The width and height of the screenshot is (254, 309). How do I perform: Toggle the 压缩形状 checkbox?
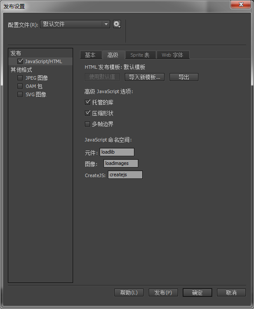tap(87, 113)
